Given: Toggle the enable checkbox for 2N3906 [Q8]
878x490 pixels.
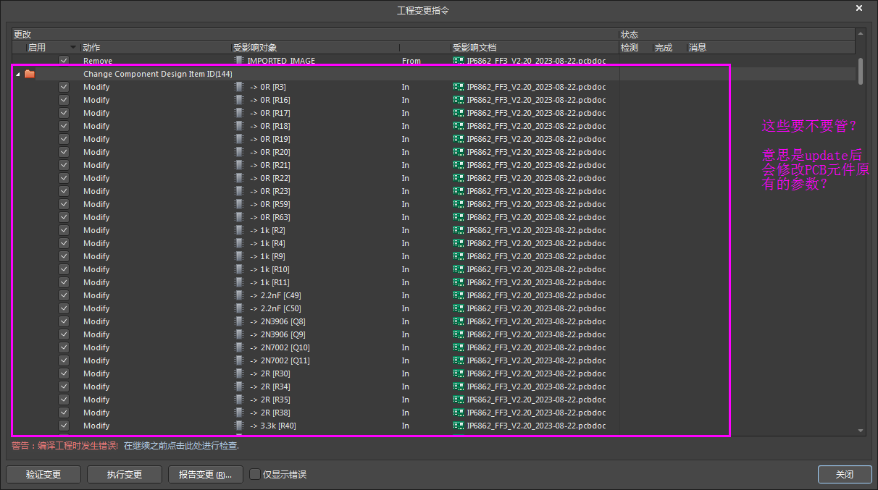Looking at the screenshot, I should (64, 321).
